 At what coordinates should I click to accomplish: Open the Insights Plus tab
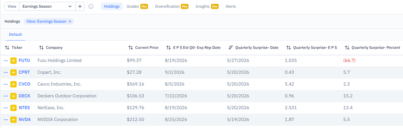tap(207, 6)
